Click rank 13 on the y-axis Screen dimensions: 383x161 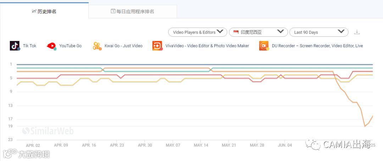[11, 105]
